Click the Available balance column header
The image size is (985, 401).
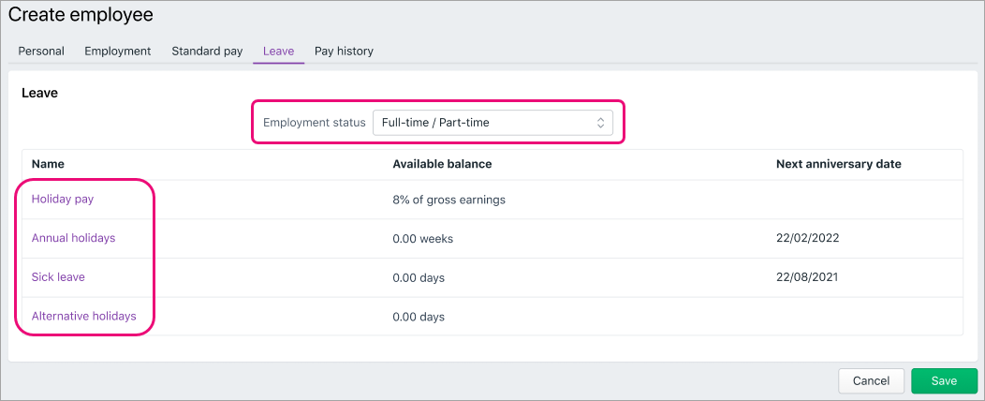pos(442,164)
